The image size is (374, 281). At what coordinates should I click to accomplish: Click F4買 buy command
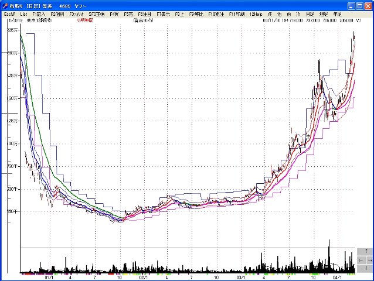[x=114, y=13]
